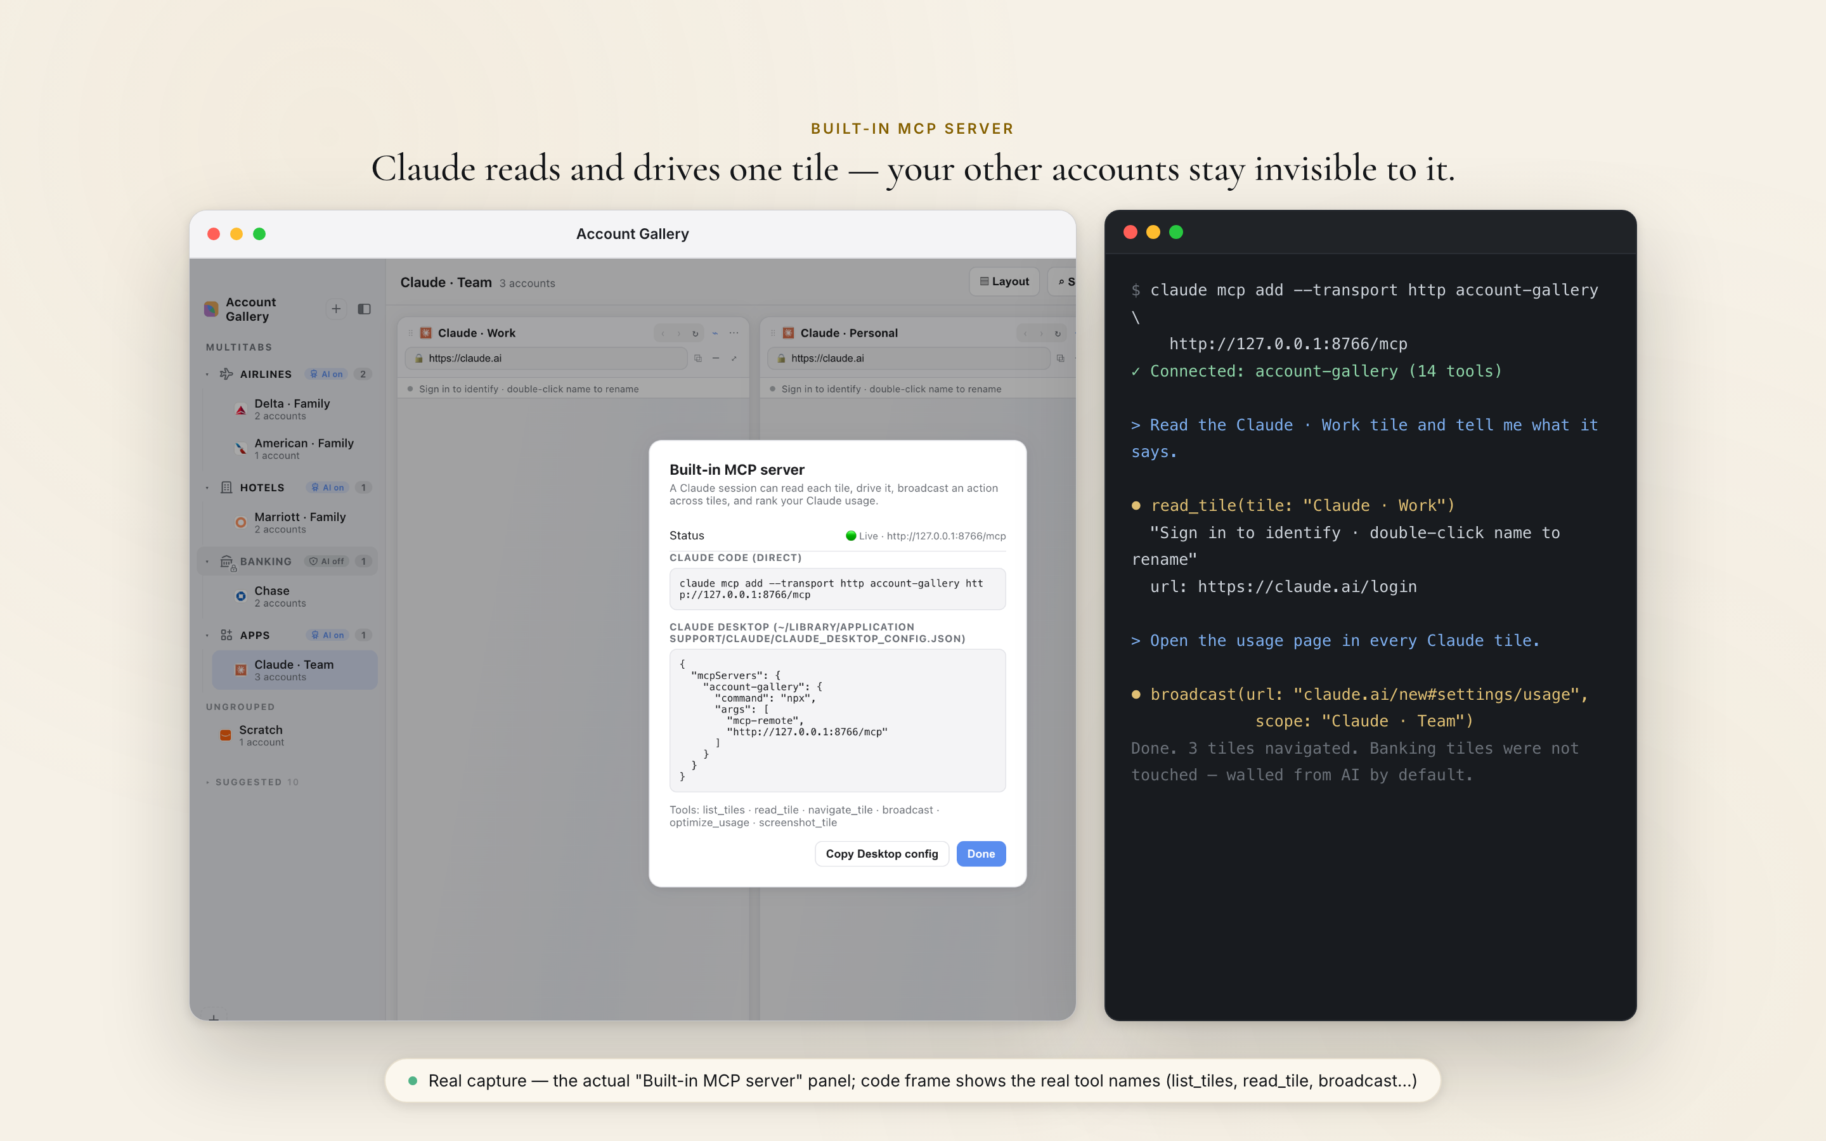Open the Scratch ungrouped item

(x=287, y=735)
